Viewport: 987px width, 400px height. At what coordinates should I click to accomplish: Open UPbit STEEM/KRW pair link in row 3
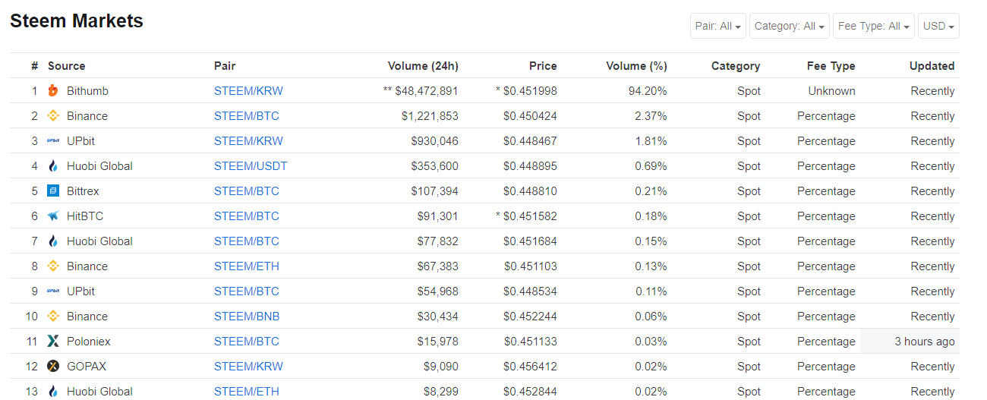(x=248, y=141)
